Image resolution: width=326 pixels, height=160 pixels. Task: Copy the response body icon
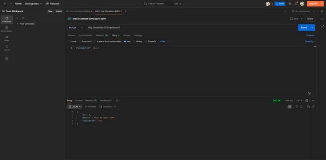pos(308,107)
